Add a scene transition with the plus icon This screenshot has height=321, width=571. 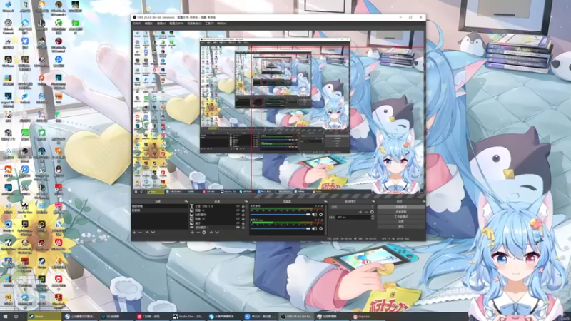click(360, 212)
